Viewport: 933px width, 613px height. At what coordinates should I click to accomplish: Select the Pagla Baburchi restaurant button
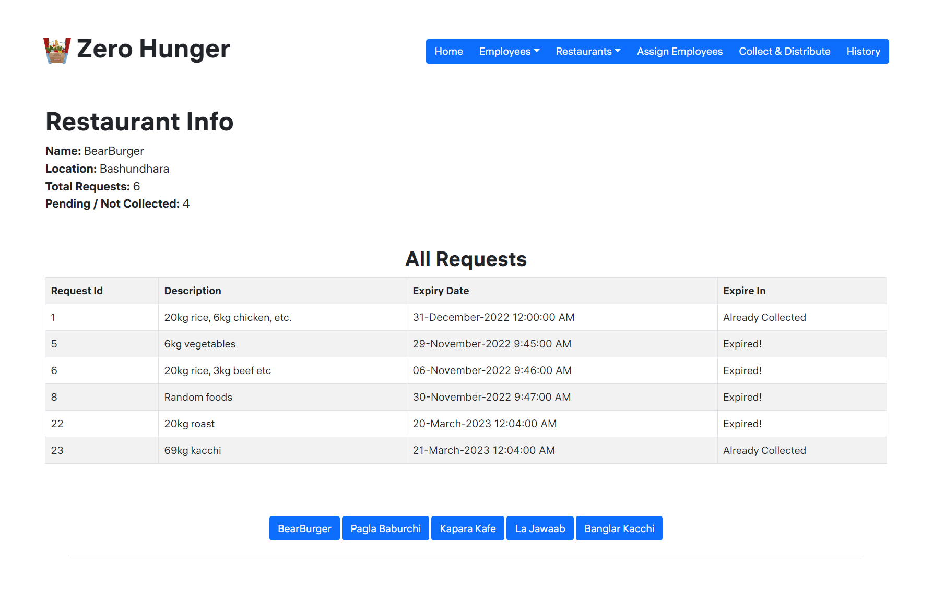coord(385,528)
